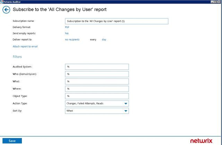Click the Netwrix Auditor title bar icon

point(2,2)
